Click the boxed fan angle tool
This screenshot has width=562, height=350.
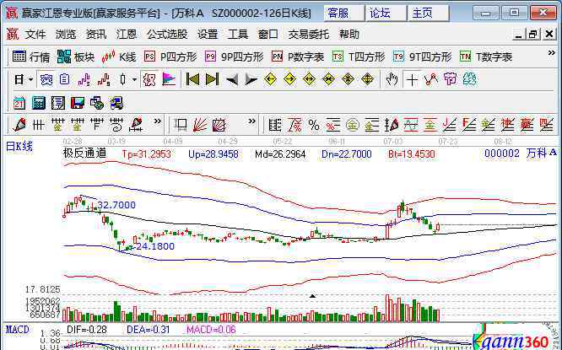pyautogui.click(x=219, y=125)
